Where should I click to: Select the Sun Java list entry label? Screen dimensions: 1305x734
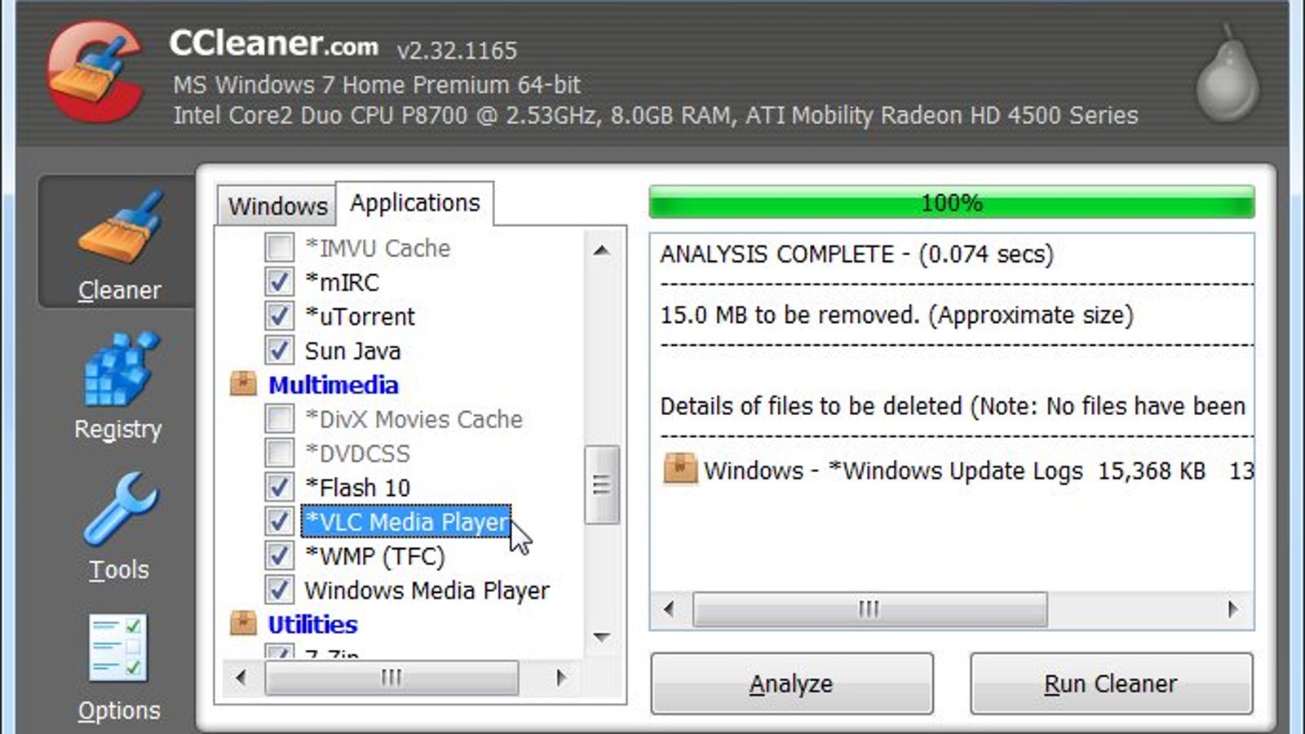click(x=352, y=351)
